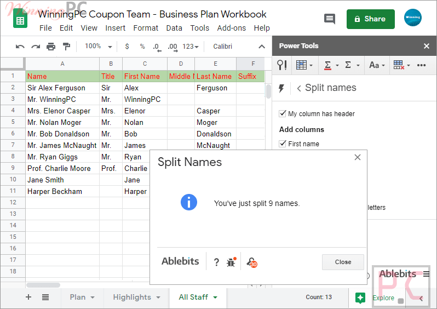Open Power Tools table tools dropdown
The height and width of the screenshot is (309, 437).
pos(304,65)
